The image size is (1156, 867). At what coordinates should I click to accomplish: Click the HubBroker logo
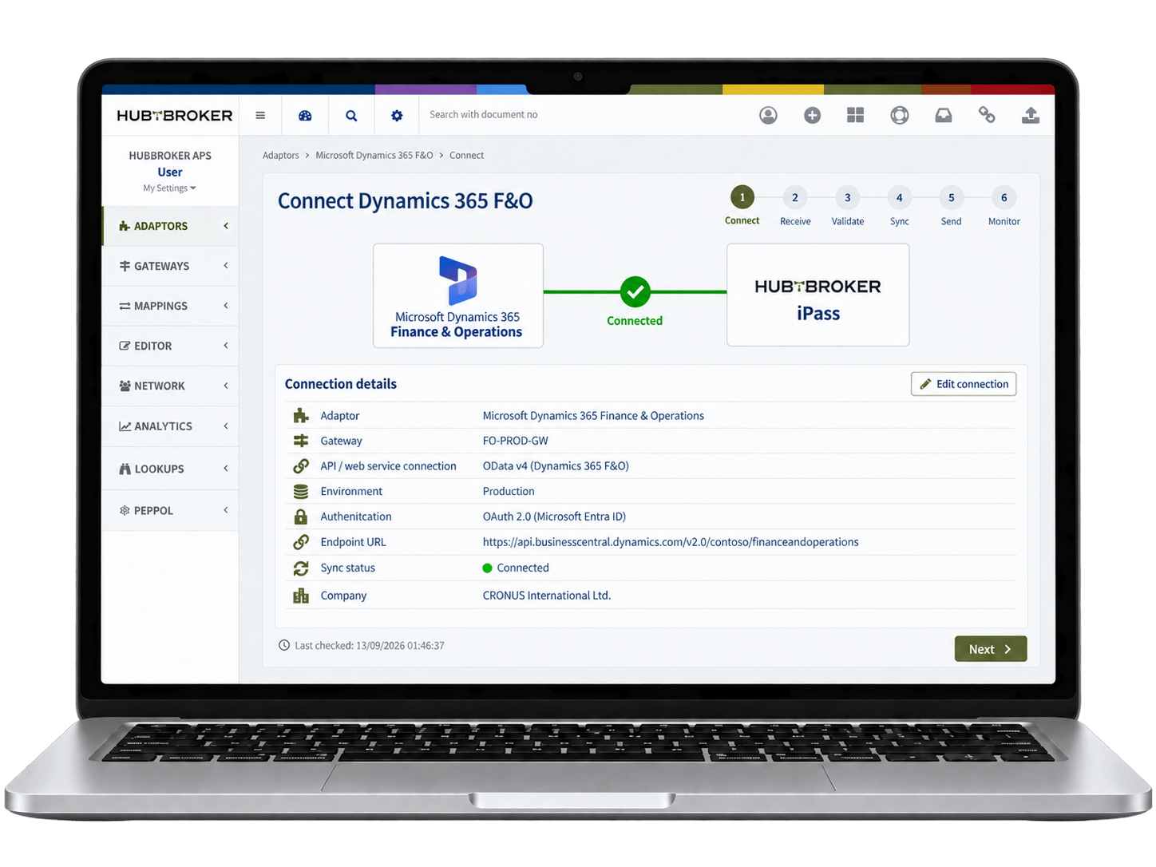pyautogui.click(x=175, y=115)
